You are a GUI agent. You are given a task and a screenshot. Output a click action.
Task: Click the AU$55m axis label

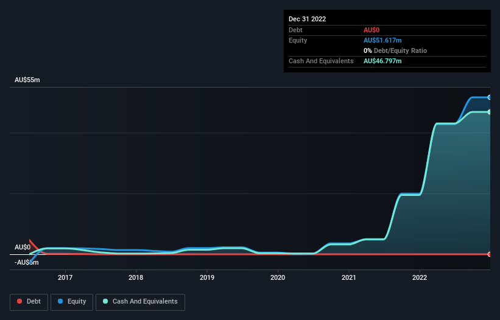point(27,80)
